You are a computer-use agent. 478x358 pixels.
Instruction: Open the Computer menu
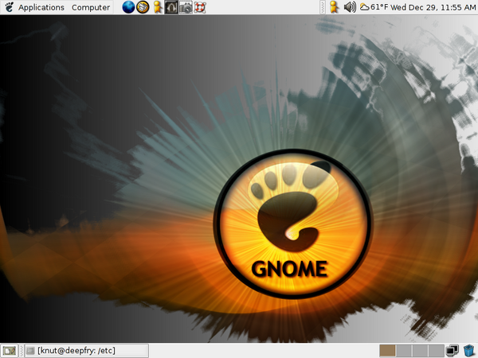[x=91, y=7]
